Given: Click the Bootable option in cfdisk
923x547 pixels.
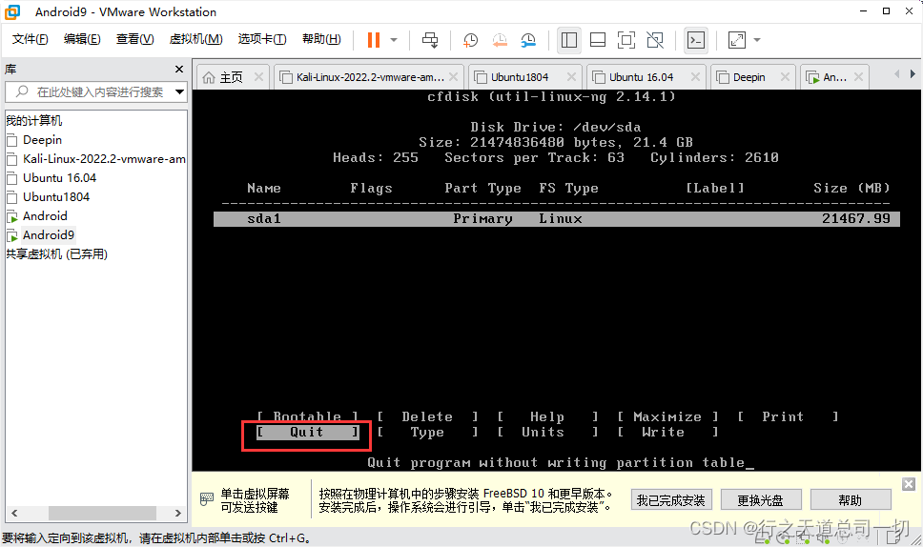Looking at the screenshot, I should (x=307, y=416).
